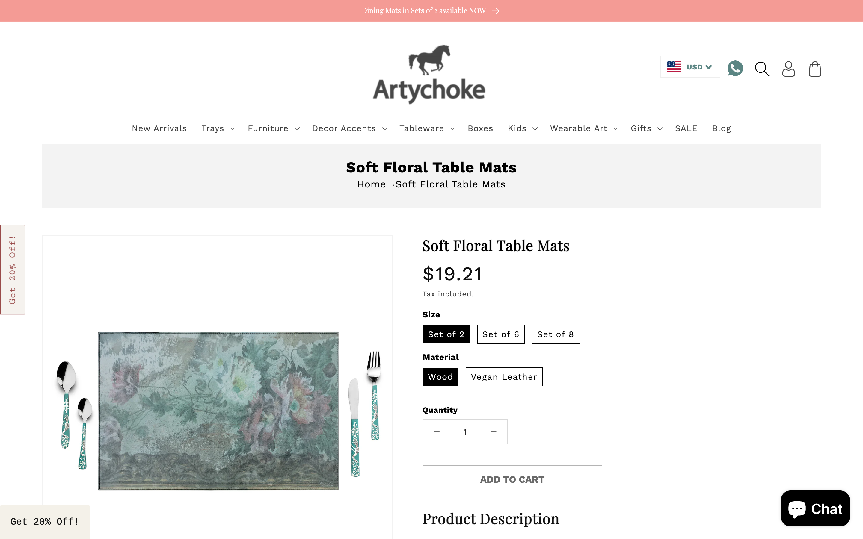
Task: Increase quantity with plus stepper
Action: point(494,431)
